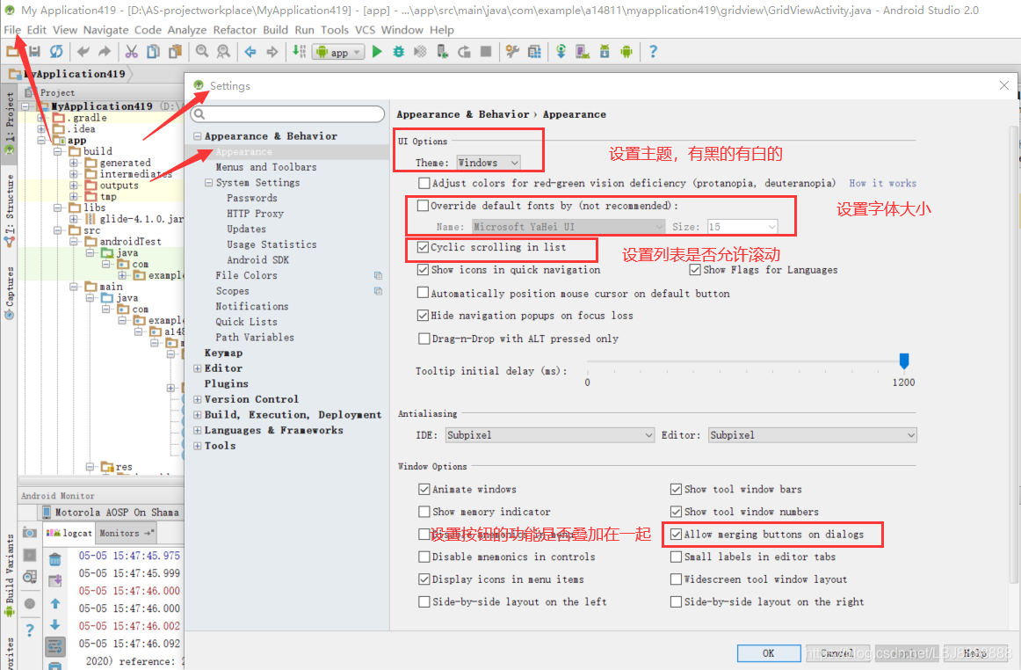The width and height of the screenshot is (1021, 670).
Task: Toggle Allow merging buttons on dialogs
Action: (x=676, y=534)
